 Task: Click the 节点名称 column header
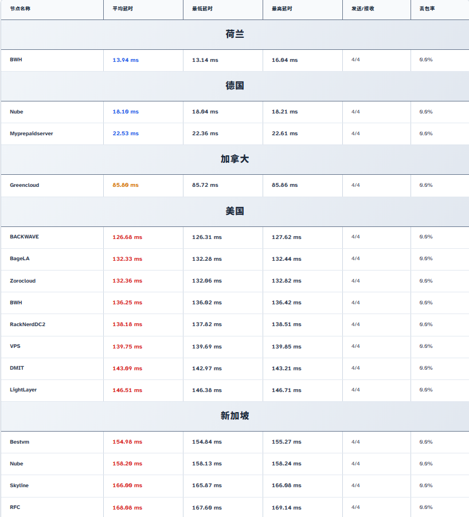tap(20, 9)
